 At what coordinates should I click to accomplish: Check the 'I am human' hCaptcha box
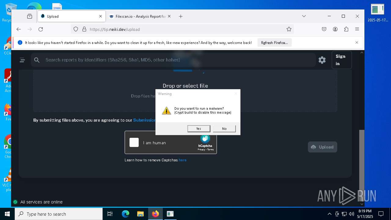pyautogui.click(x=134, y=142)
